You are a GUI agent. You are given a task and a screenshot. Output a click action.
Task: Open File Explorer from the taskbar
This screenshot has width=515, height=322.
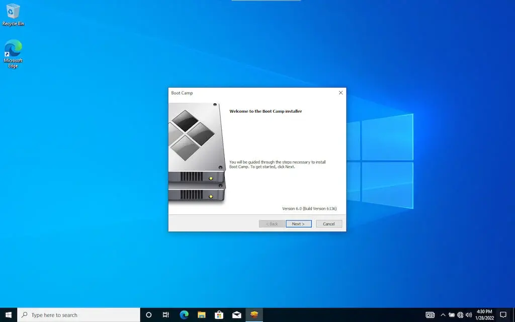(x=201, y=315)
